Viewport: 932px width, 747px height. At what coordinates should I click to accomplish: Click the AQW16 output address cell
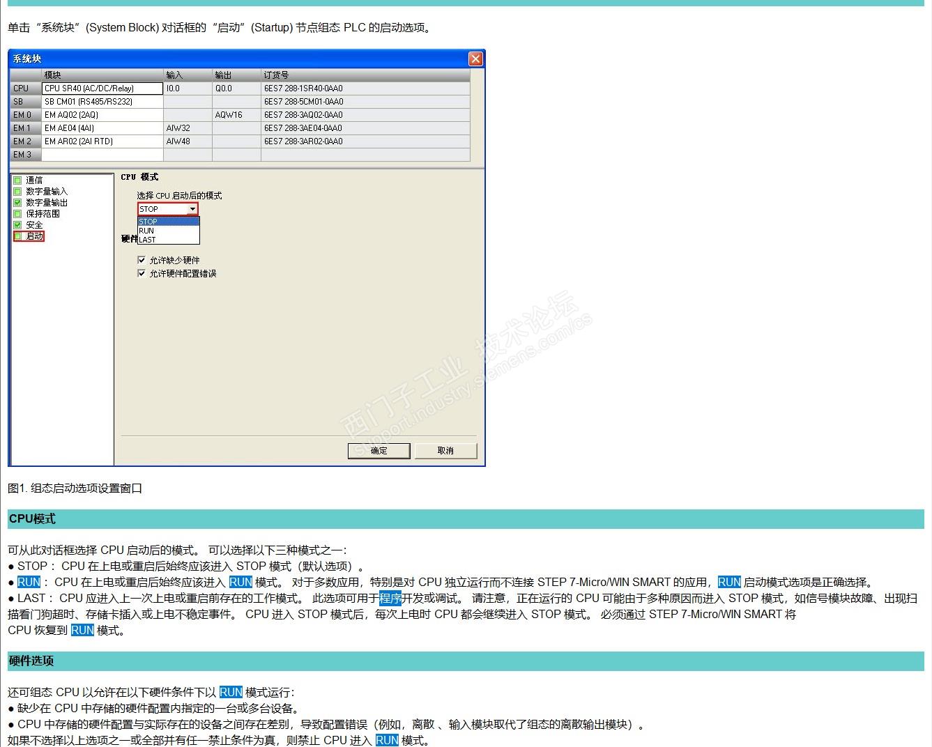pos(237,115)
